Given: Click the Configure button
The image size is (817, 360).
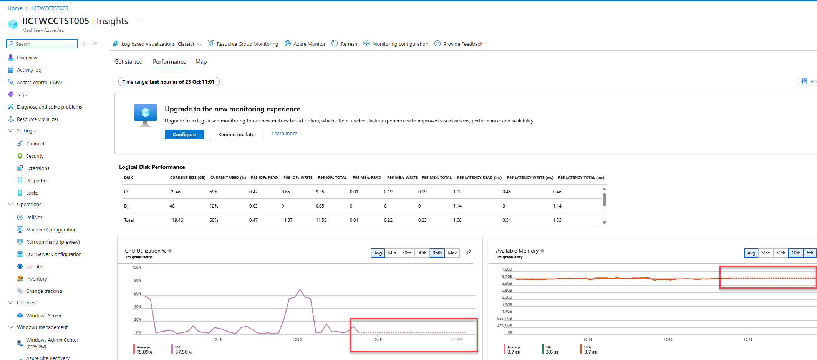Looking at the screenshot, I should (x=184, y=134).
